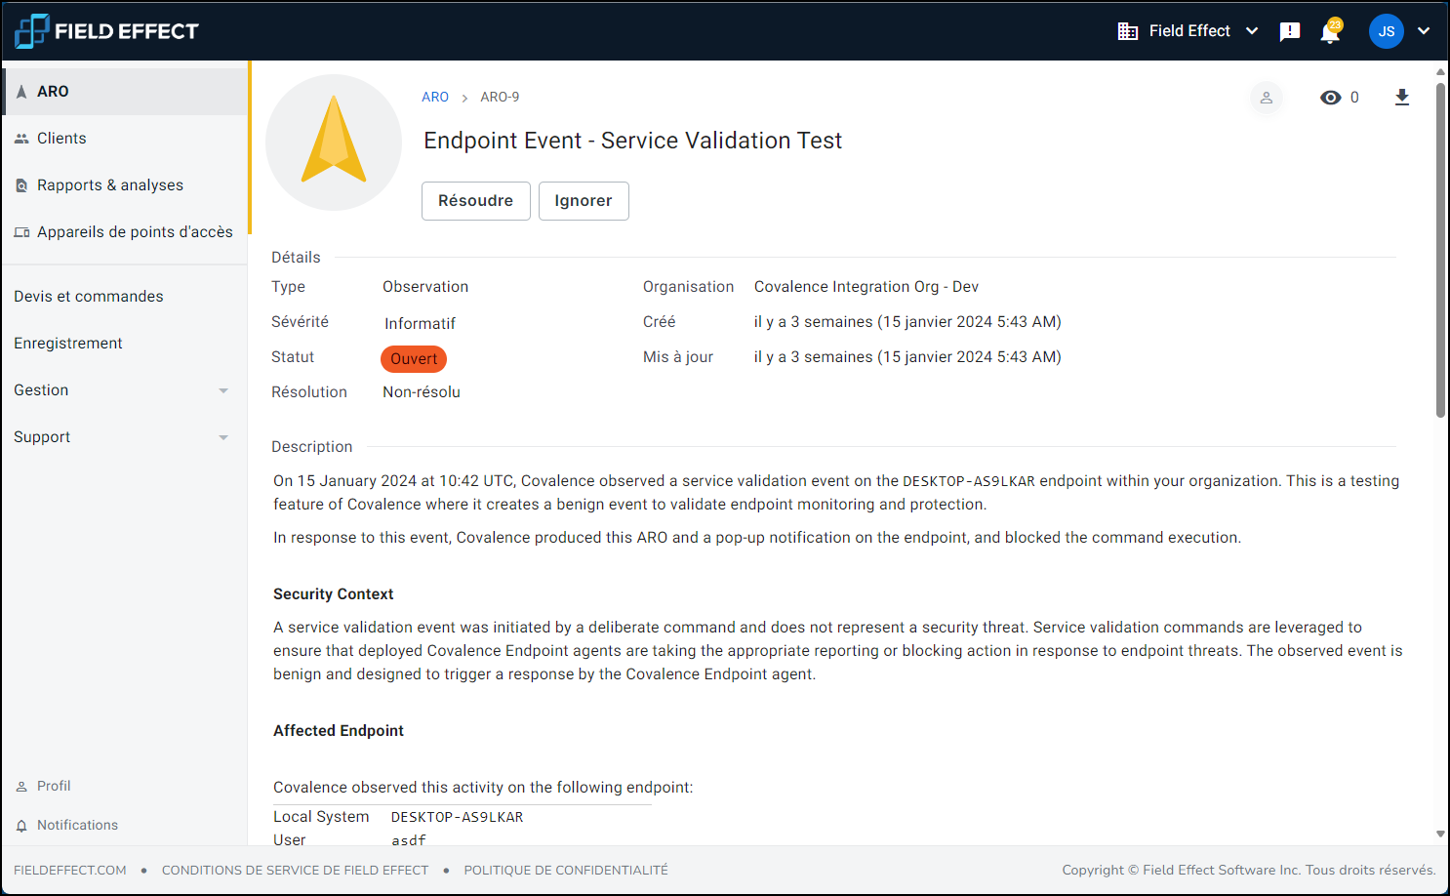This screenshot has width=1450, height=896.
Task: Expand the user account chevron
Action: pyautogui.click(x=1424, y=31)
